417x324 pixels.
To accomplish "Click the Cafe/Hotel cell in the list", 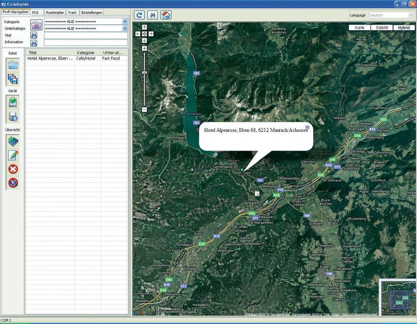I will pyautogui.click(x=85, y=58).
